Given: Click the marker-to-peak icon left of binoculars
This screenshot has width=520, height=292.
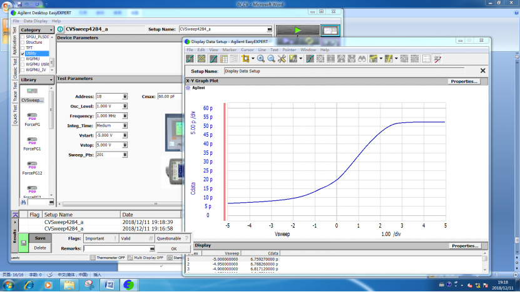Looking at the screenshot, I should point(341,59).
